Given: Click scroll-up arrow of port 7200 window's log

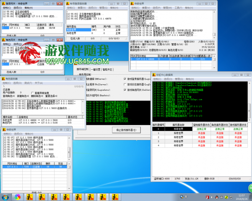Looking at the screenshot, I should pos(69,138).
